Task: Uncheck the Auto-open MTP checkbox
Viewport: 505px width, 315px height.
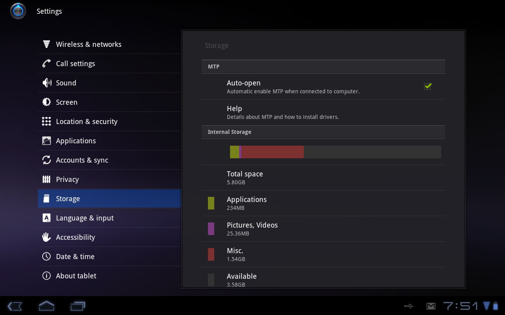Action: point(427,86)
